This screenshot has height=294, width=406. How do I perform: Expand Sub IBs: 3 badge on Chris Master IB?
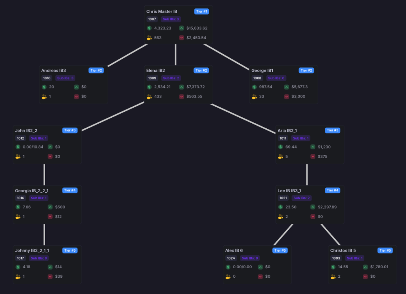171,19
